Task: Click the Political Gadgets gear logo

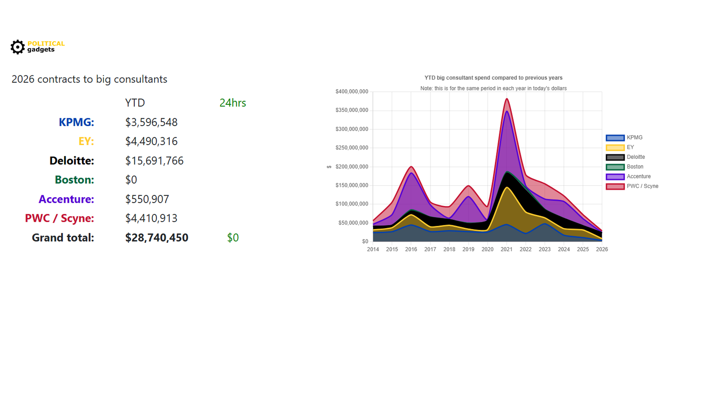Action: pos(17,47)
